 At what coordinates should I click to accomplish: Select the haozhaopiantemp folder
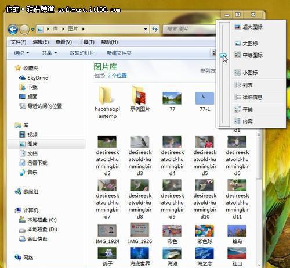click(107, 103)
